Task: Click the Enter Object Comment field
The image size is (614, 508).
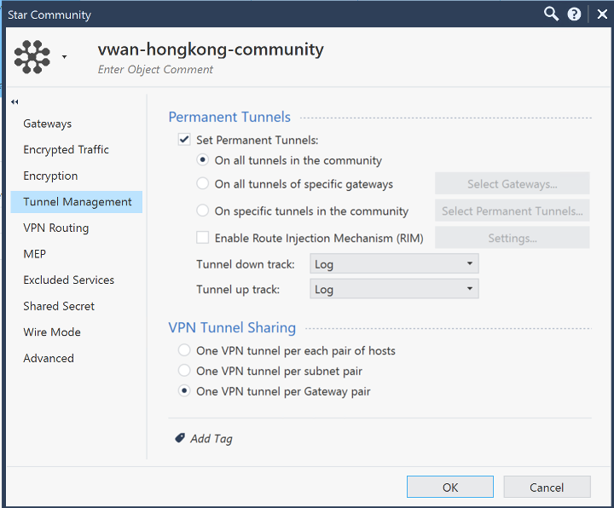Action: (x=155, y=70)
